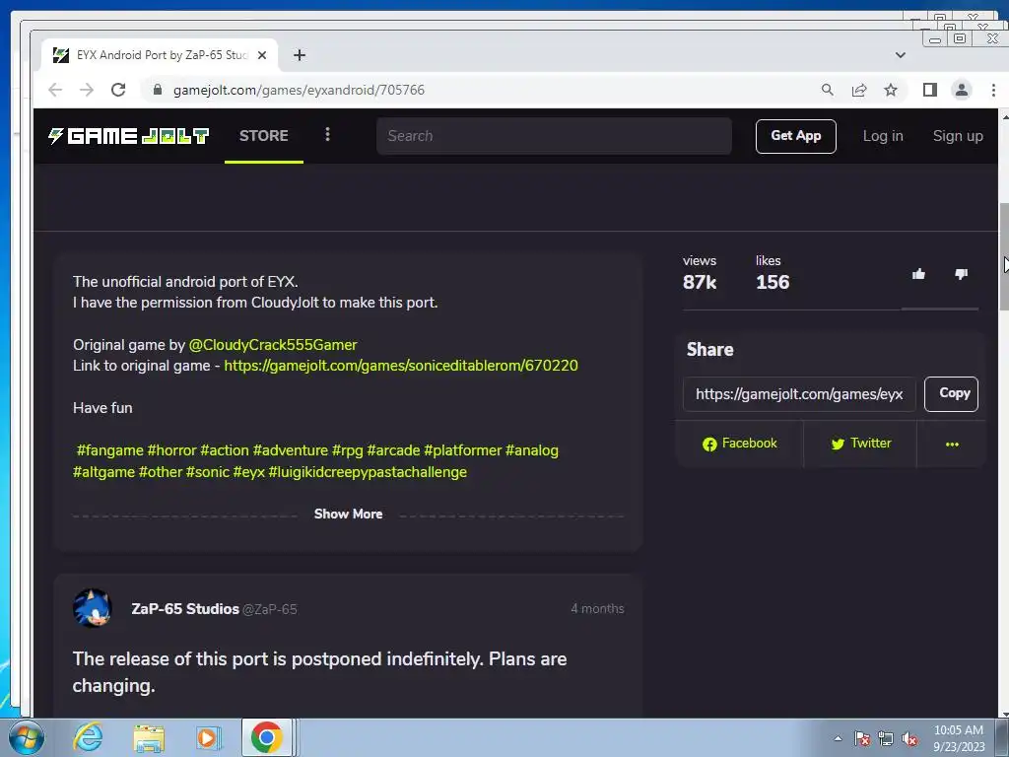Click the muted volume tray icon
The image size is (1009, 757).
click(x=909, y=738)
